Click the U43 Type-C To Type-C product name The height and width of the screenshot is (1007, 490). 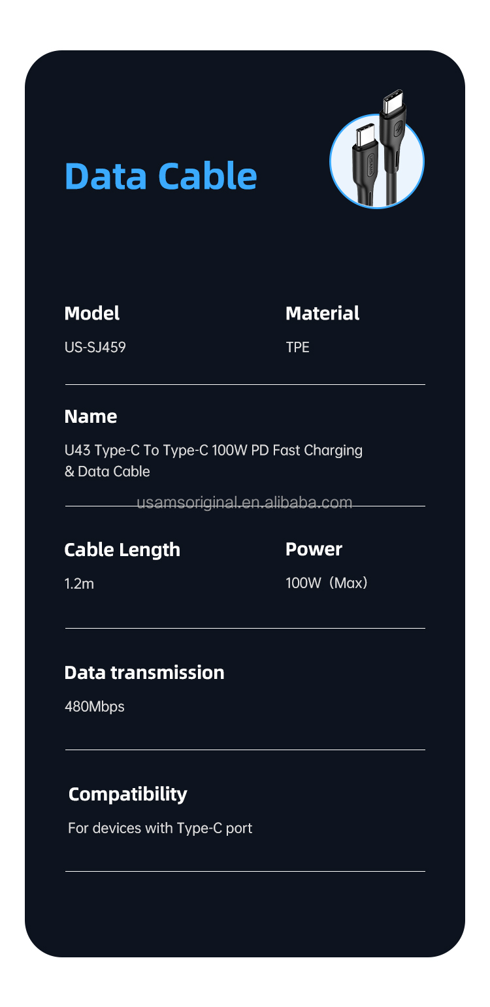[x=213, y=450]
